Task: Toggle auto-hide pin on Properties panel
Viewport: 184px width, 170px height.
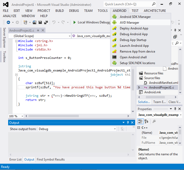Action: pos(175,109)
